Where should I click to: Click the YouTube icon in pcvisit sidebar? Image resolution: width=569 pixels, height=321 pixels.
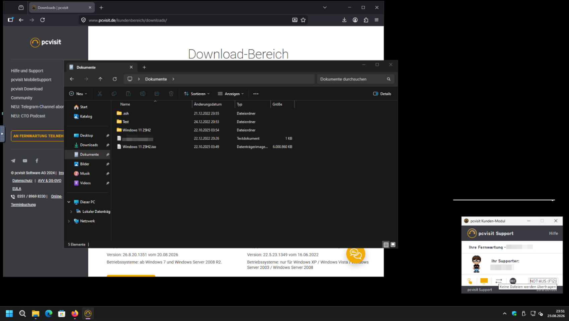click(25, 161)
